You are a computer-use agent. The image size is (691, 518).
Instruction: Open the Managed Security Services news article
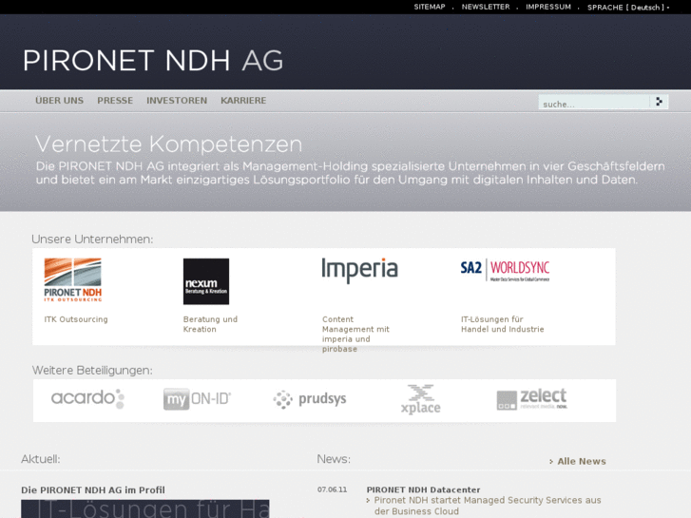click(488, 506)
